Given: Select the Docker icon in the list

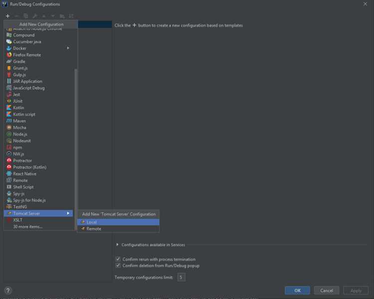Looking at the screenshot, I should tap(9, 48).
